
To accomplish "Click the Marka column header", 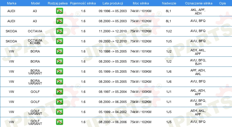I will tap(12, 3).
